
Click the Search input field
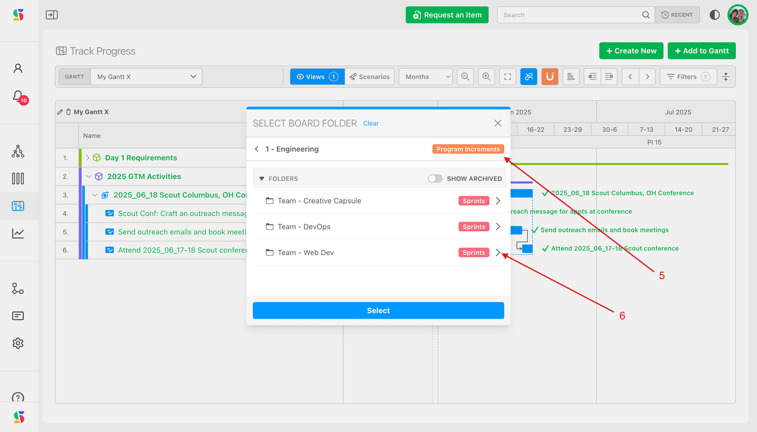tap(569, 15)
